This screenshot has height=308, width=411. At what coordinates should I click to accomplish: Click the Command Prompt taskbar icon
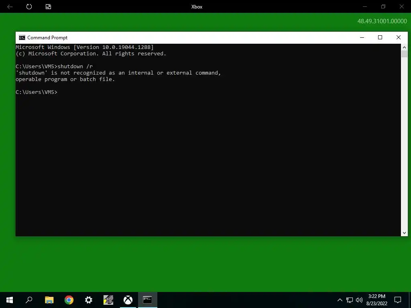148,300
